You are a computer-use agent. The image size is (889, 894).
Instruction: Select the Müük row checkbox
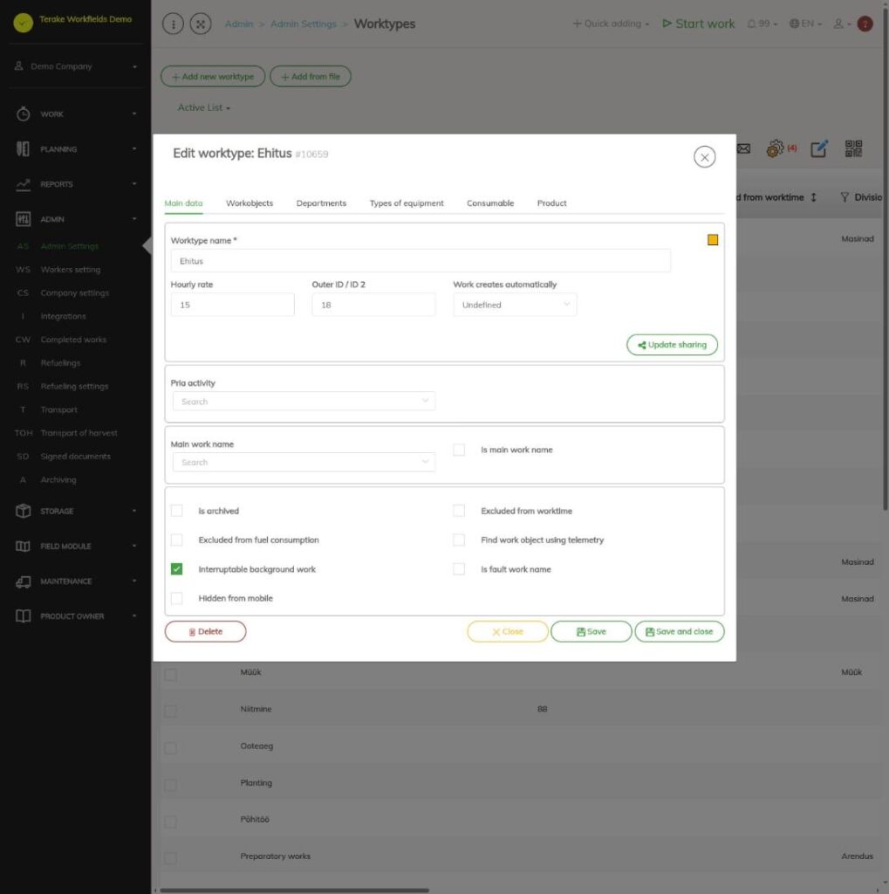coord(170,675)
